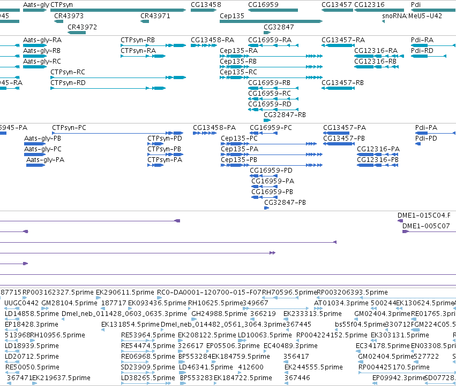This screenshot has width=456, height=386.
Task: Select the CG12316 gene feature
Action: coord(379,10)
